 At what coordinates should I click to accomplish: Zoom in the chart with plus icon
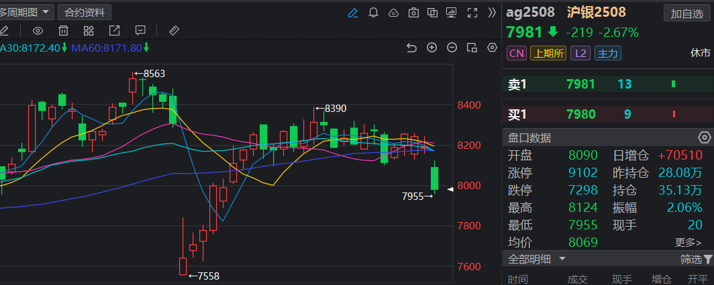click(x=431, y=48)
